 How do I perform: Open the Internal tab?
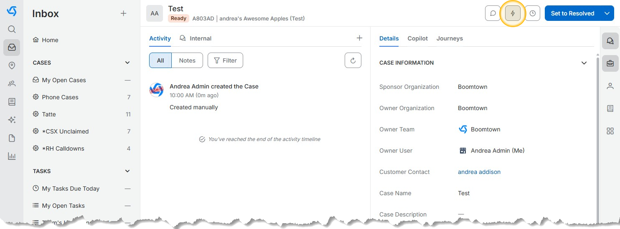coord(196,38)
